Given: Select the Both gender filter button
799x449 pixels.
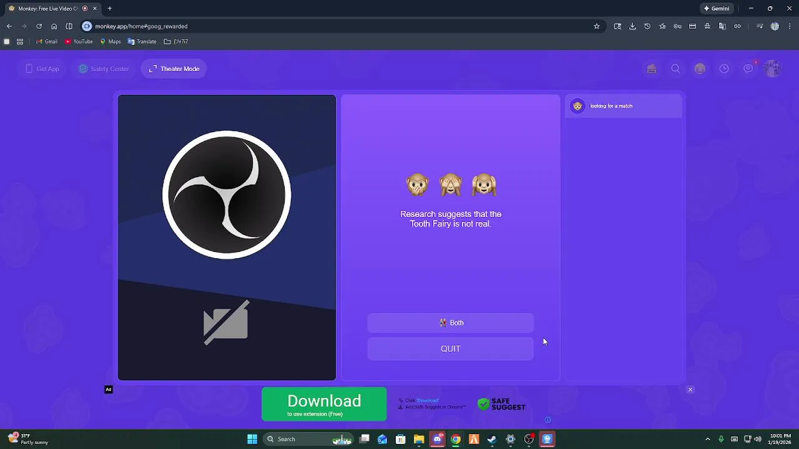Looking at the screenshot, I should (451, 322).
